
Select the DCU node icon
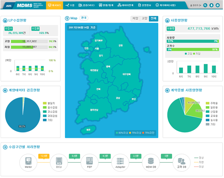pos(59,161)
